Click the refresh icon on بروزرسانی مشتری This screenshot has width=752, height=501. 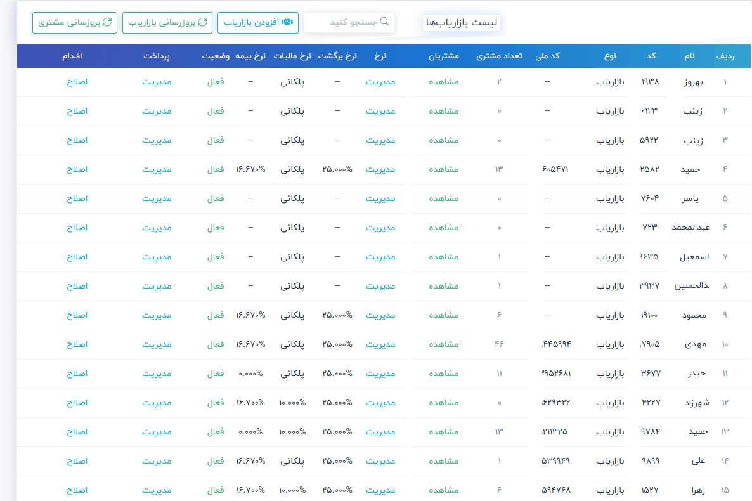[x=107, y=22]
